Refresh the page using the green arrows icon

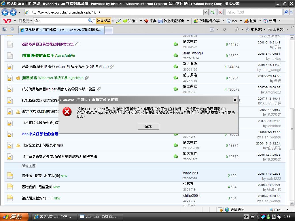[x=213, y=12]
